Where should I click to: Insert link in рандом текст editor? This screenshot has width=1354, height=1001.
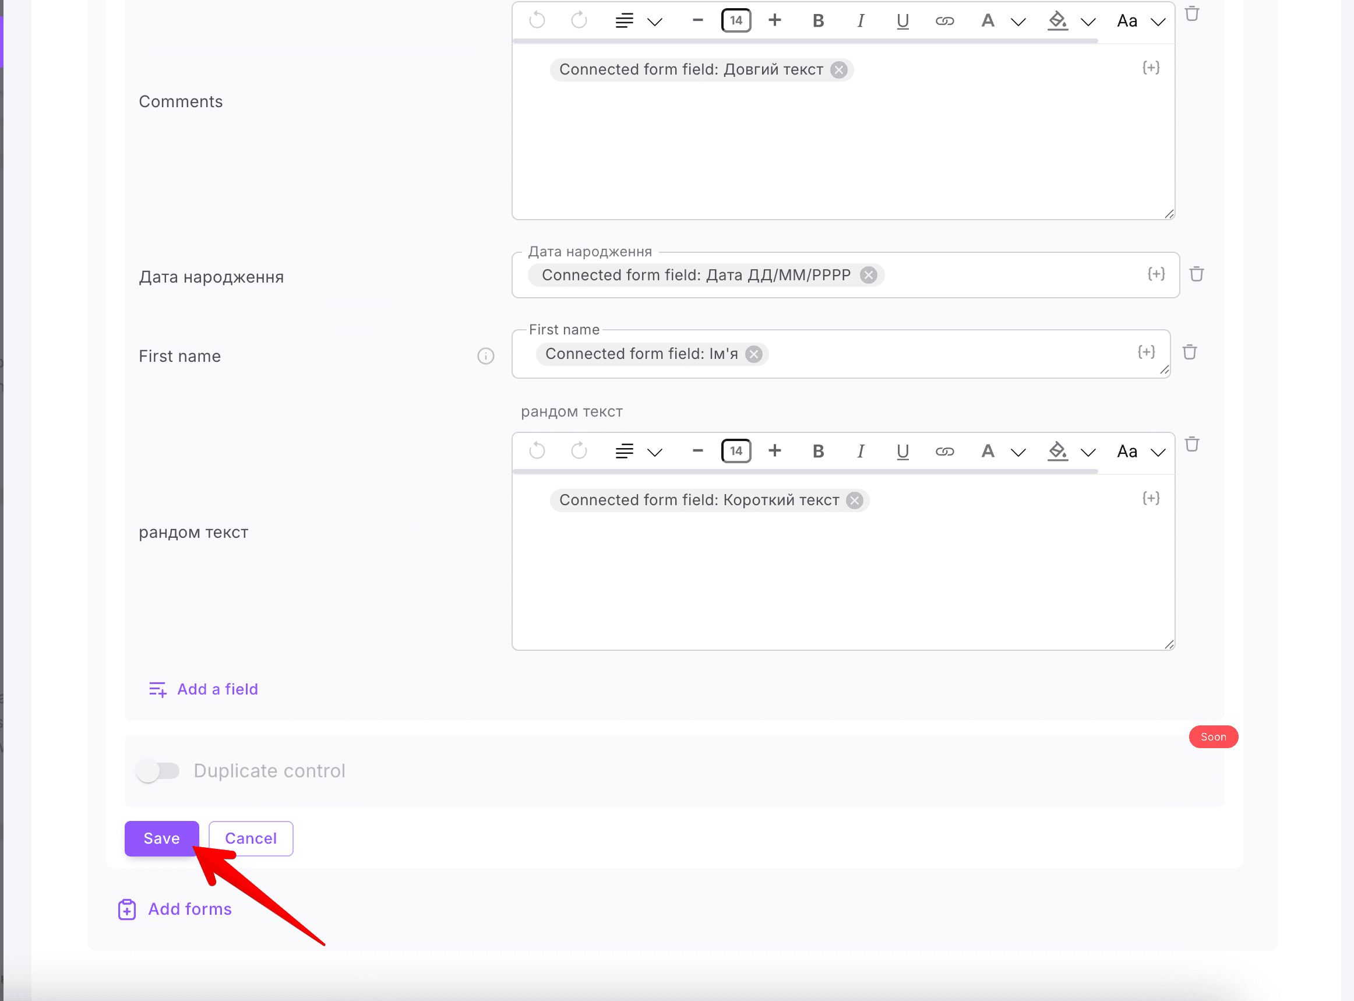click(944, 451)
